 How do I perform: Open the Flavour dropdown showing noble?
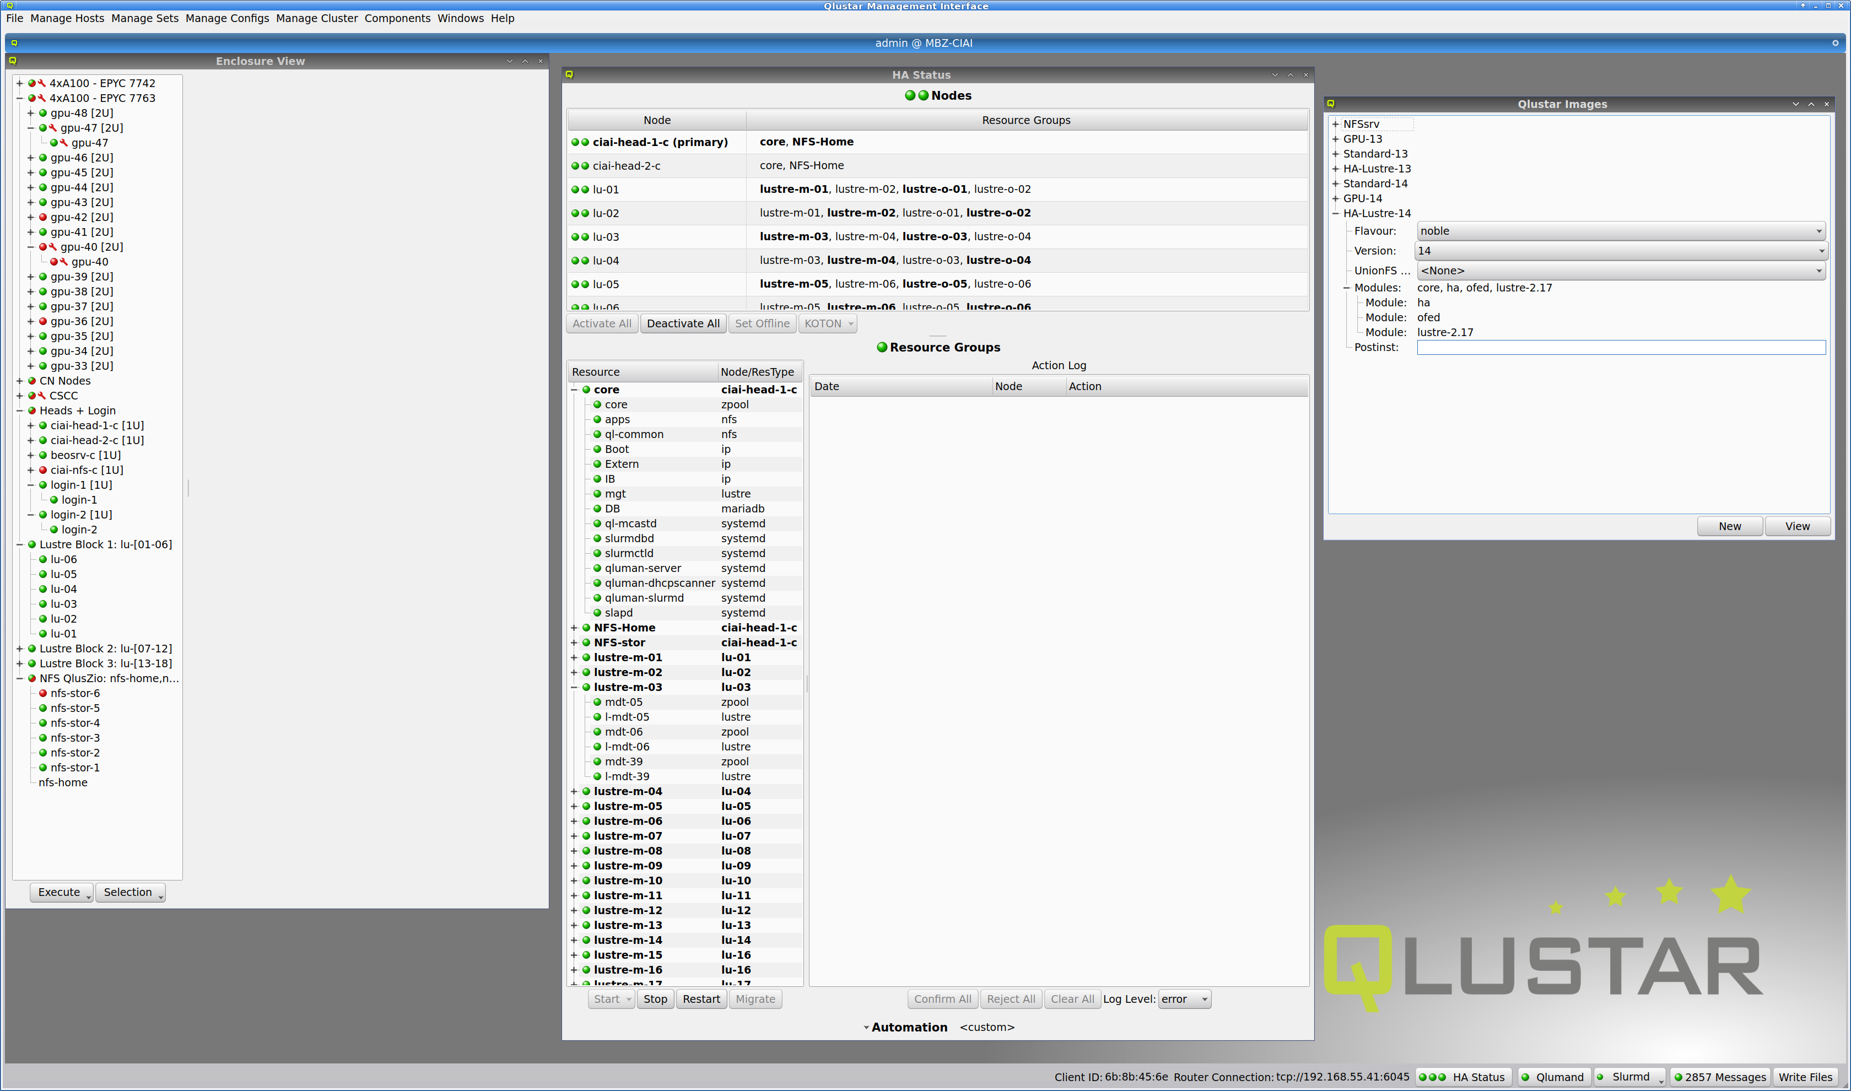pos(1620,231)
